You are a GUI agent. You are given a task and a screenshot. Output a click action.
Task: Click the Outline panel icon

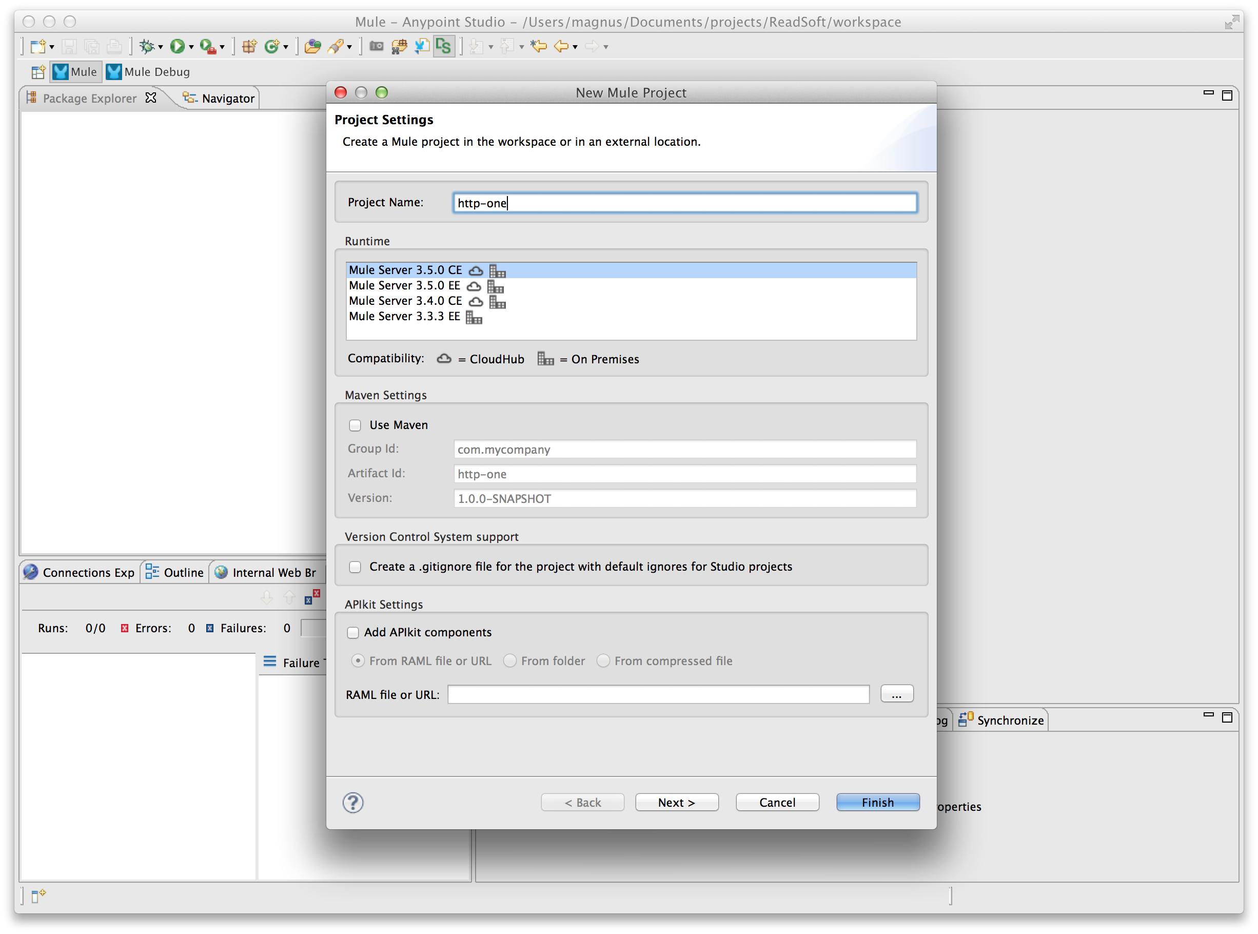tap(152, 571)
